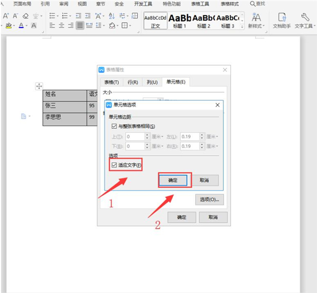Viewport: 317px width, 293px height.
Task: Click the character shading icon
Action: (34, 25)
